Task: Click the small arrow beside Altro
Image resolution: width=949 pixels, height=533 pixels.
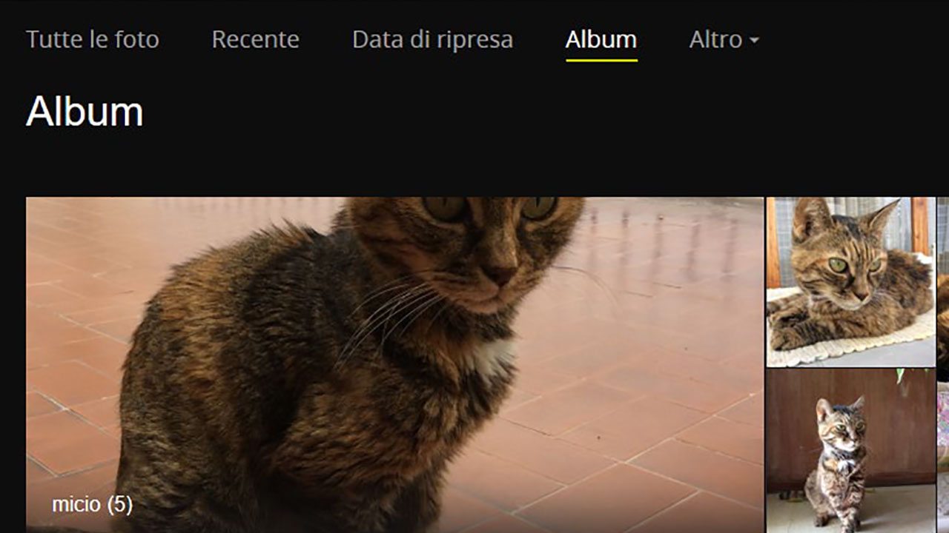Action: pyautogui.click(x=754, y=41)
